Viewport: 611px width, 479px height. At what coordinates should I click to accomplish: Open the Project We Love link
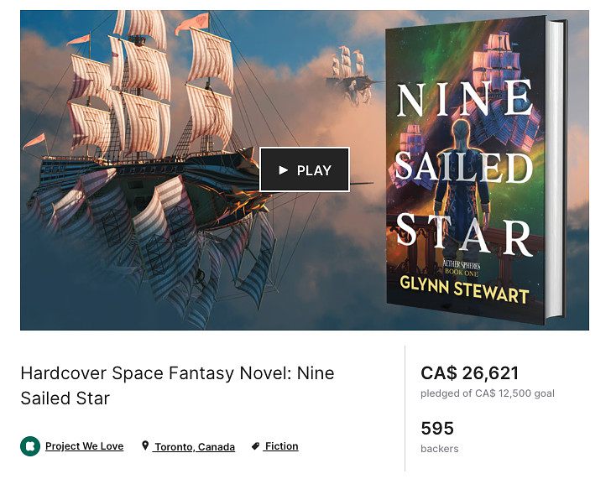[x=84, y=446]
